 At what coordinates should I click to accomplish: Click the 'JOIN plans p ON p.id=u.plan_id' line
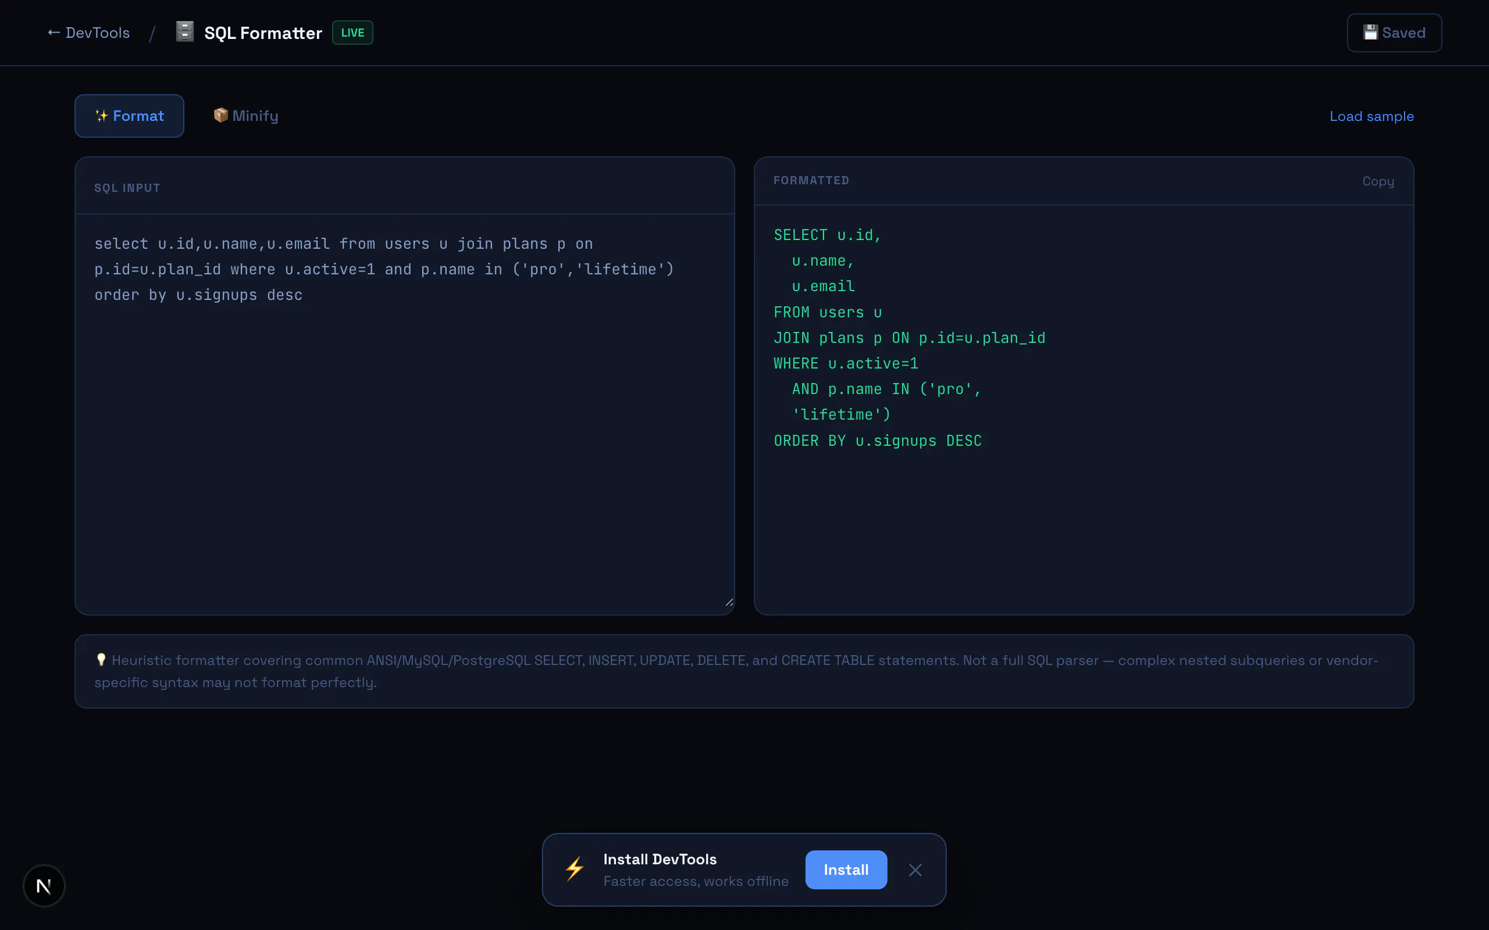pyautogui.click(x=910, y=338)
